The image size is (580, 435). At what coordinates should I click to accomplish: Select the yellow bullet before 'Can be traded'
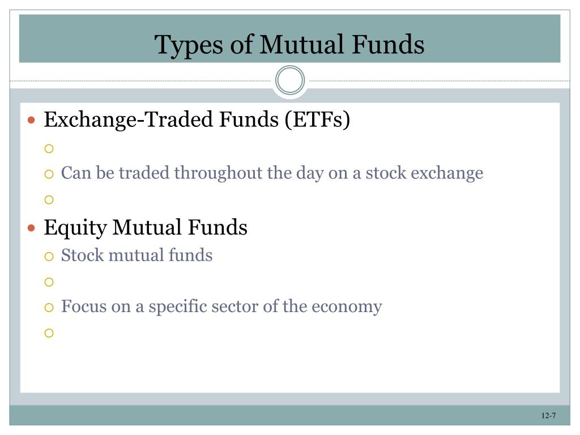[x=49, y=174]
